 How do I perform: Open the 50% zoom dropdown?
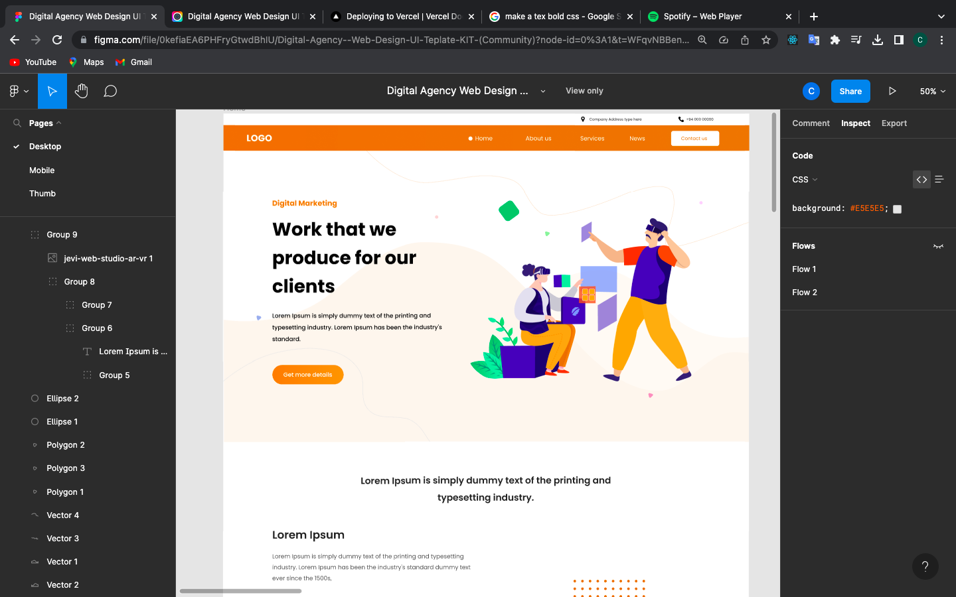coord(932,91)
